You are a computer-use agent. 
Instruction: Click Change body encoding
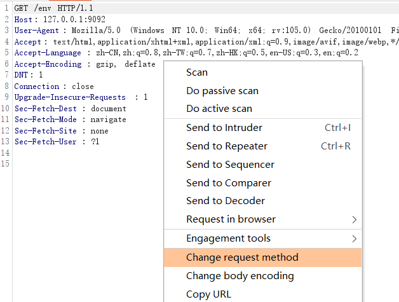(x=262, y=276)
